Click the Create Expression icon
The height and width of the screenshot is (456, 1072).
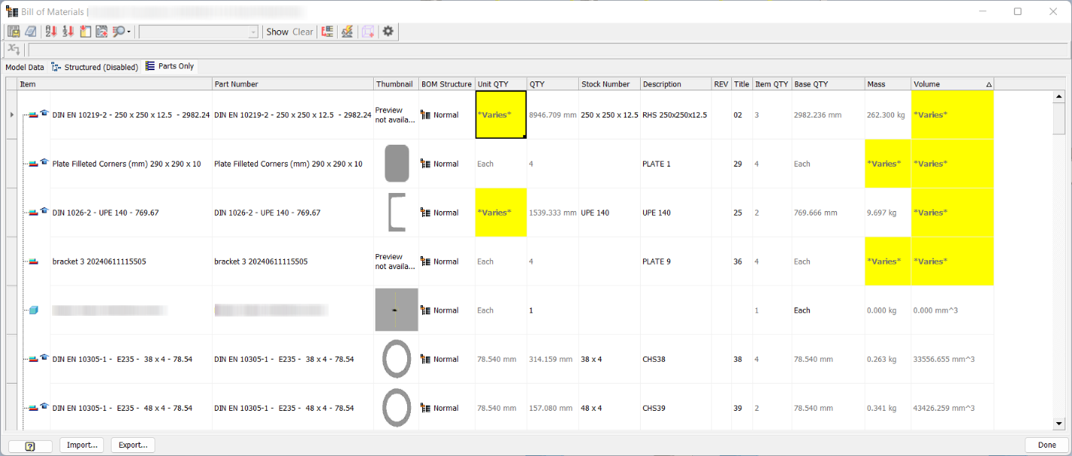click(x=14, y=50)
